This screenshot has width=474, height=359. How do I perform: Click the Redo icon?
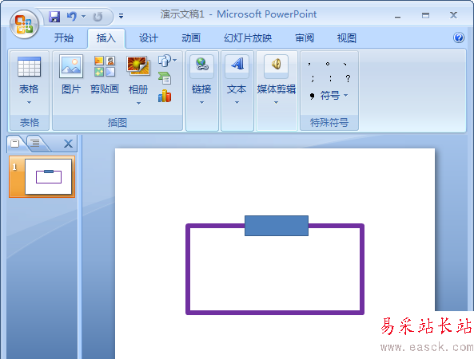click(x=98, y=17)
